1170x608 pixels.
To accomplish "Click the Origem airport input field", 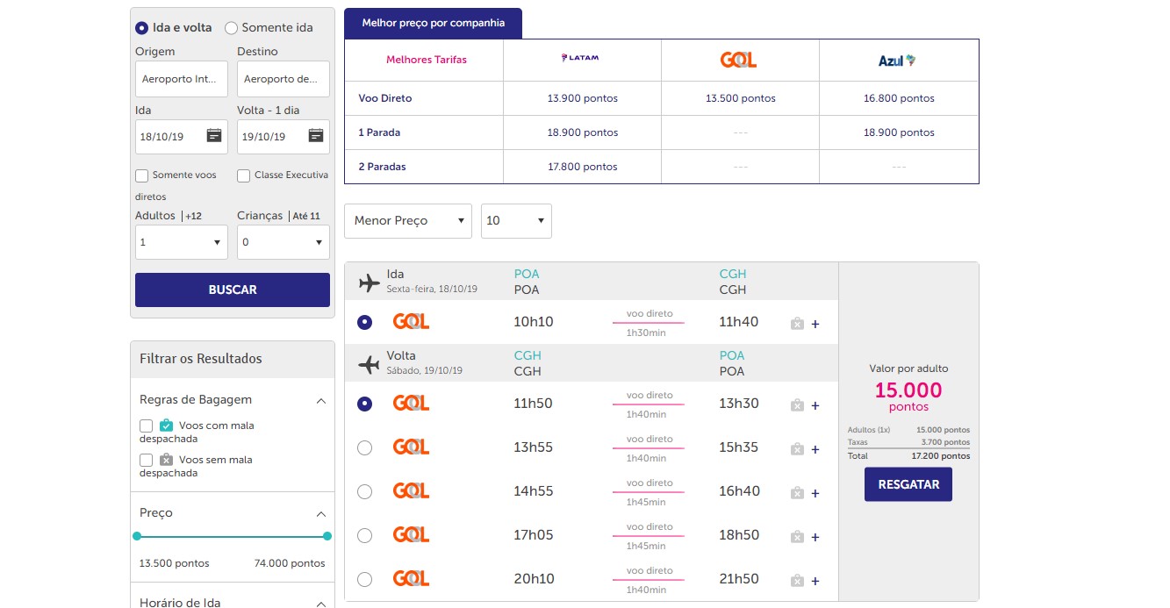I will (x=182, y=79).
